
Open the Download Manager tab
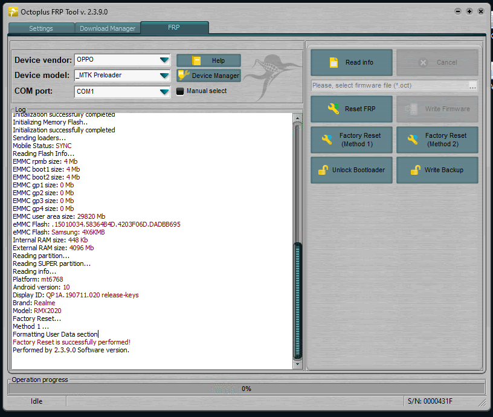(108, 28)
